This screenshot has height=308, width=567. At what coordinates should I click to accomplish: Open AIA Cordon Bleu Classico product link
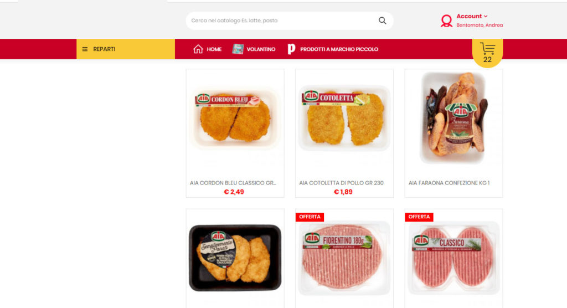233,183
